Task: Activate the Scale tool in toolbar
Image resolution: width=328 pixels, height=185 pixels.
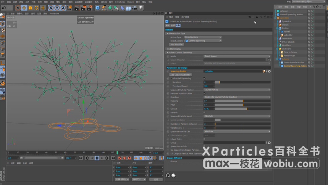Action: coord(30,8)
